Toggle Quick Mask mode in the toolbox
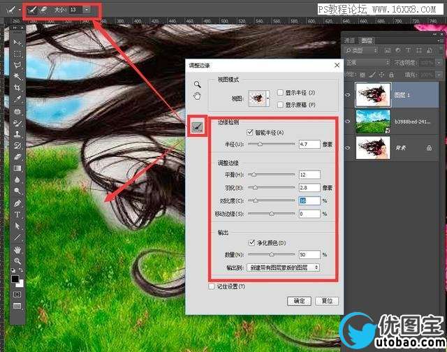The width and height of the screenshot is (447, 352). coord(17,294)
